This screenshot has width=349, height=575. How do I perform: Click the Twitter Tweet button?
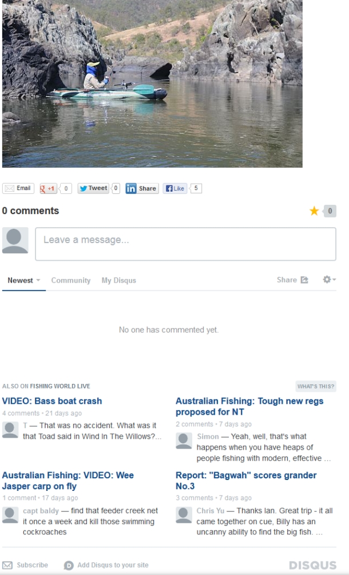tap(93, 188)
